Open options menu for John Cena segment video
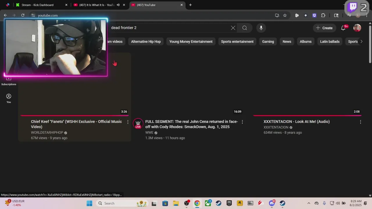Screen dimensions: 372x209 242,122
